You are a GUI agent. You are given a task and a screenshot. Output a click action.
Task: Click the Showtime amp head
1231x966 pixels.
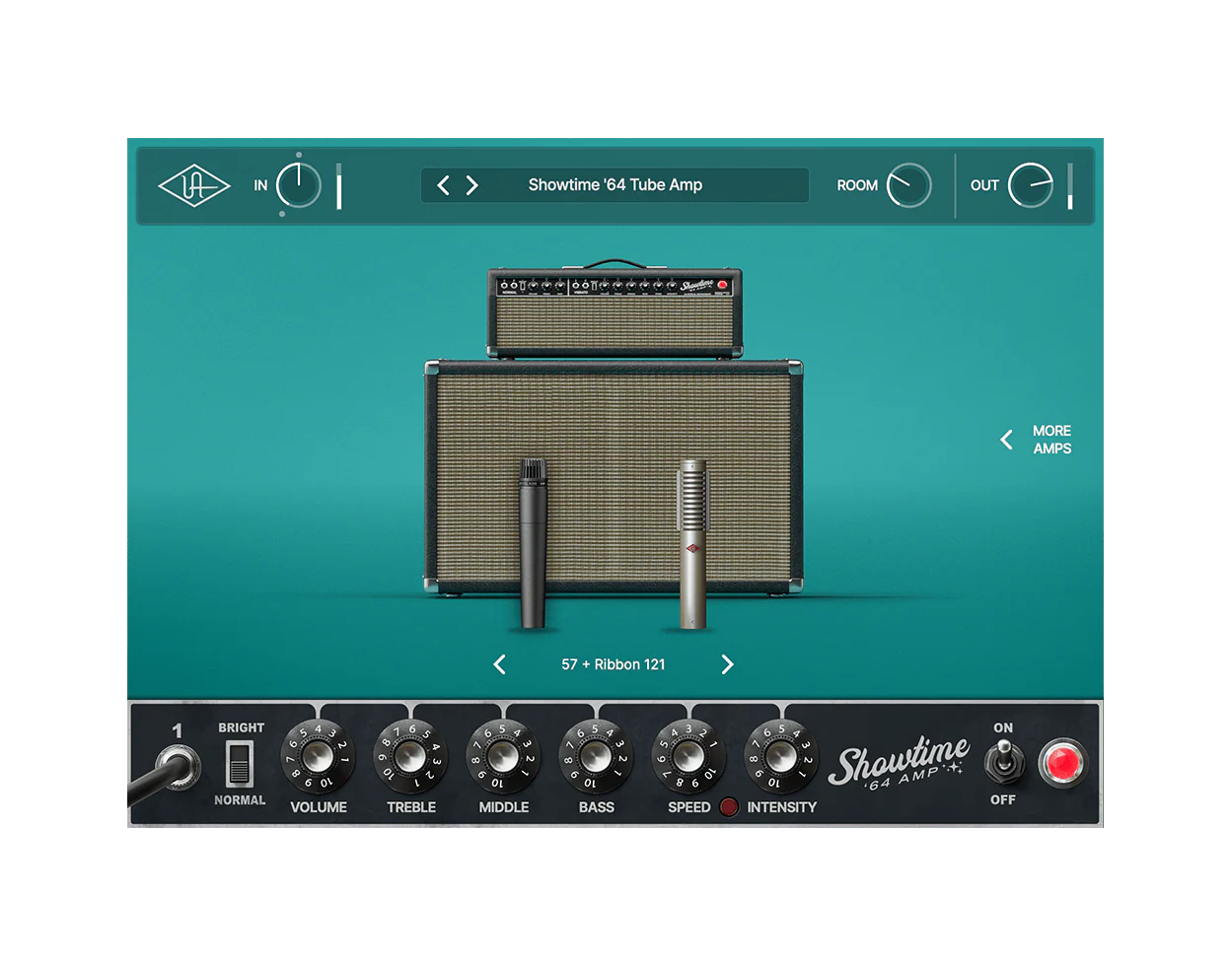[x=614, y=306]
